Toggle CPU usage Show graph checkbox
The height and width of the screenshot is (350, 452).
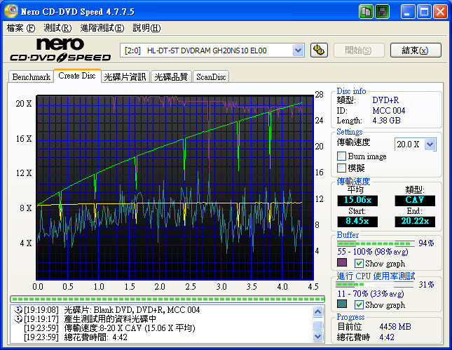point(359,305)
